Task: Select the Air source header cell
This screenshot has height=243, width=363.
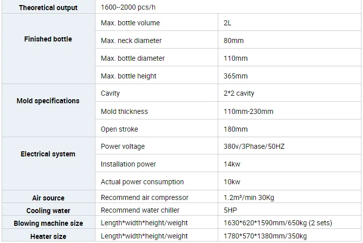Action: pyautogui.click(x=48, y=198)
